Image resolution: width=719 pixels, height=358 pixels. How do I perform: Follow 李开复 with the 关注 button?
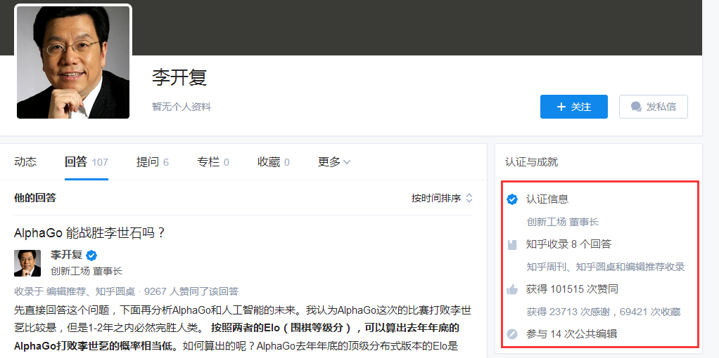coord(573,107)
